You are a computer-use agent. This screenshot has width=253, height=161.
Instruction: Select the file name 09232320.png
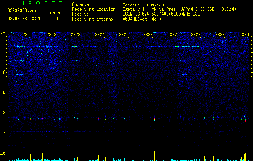22,10
